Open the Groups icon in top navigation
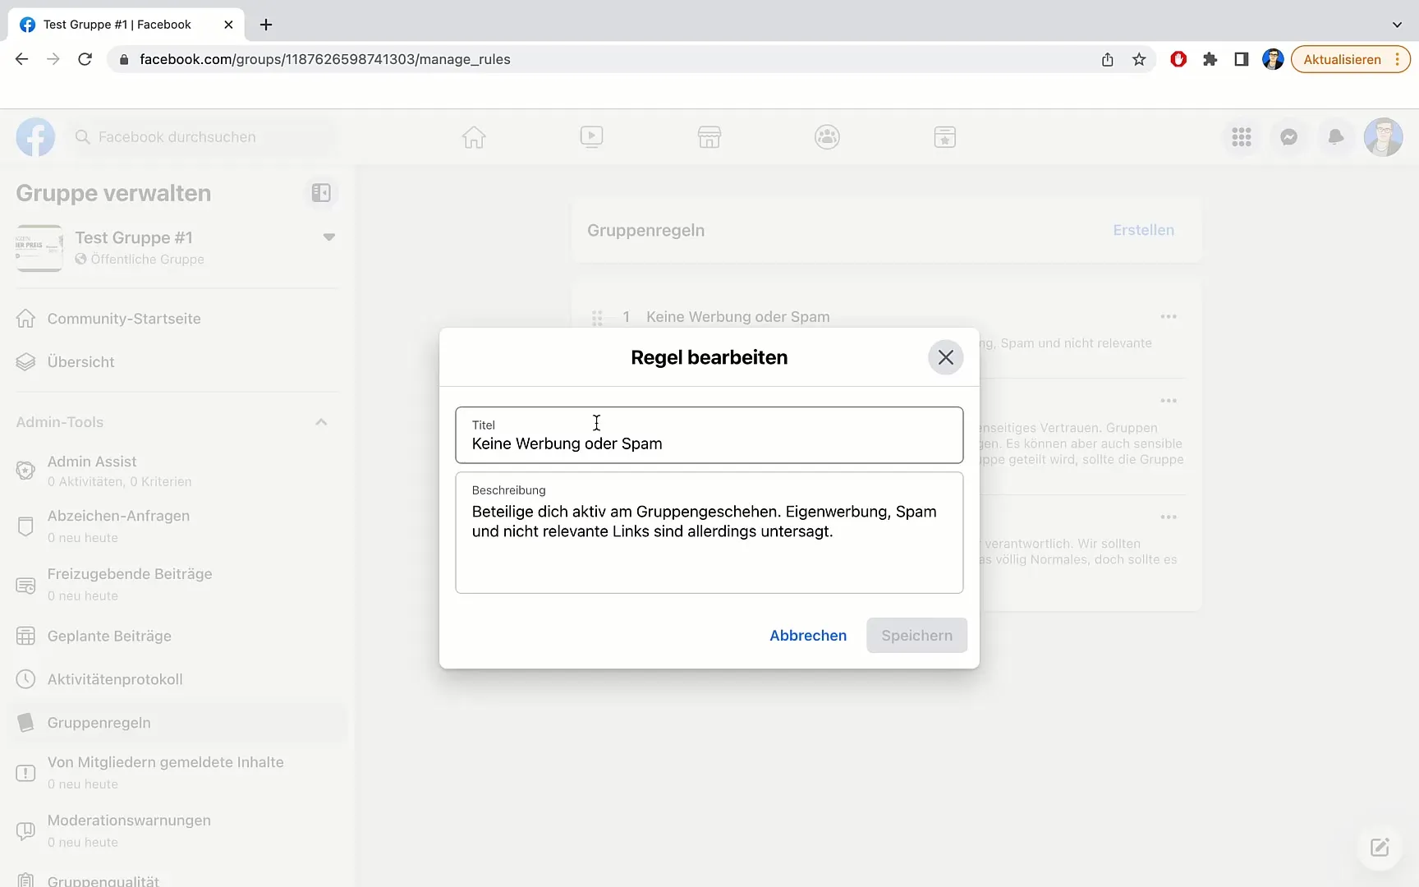 (827, 137)
